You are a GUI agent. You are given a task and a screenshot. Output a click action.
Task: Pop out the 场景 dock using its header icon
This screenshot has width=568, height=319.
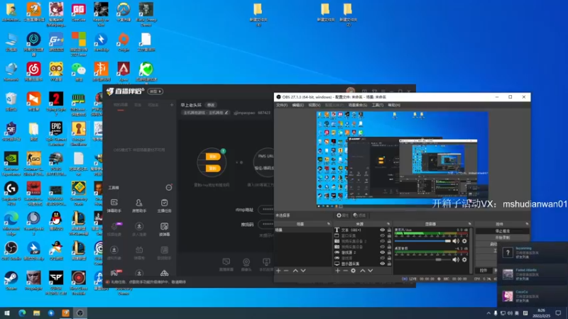pyautogui.click(x=329, y=224)
